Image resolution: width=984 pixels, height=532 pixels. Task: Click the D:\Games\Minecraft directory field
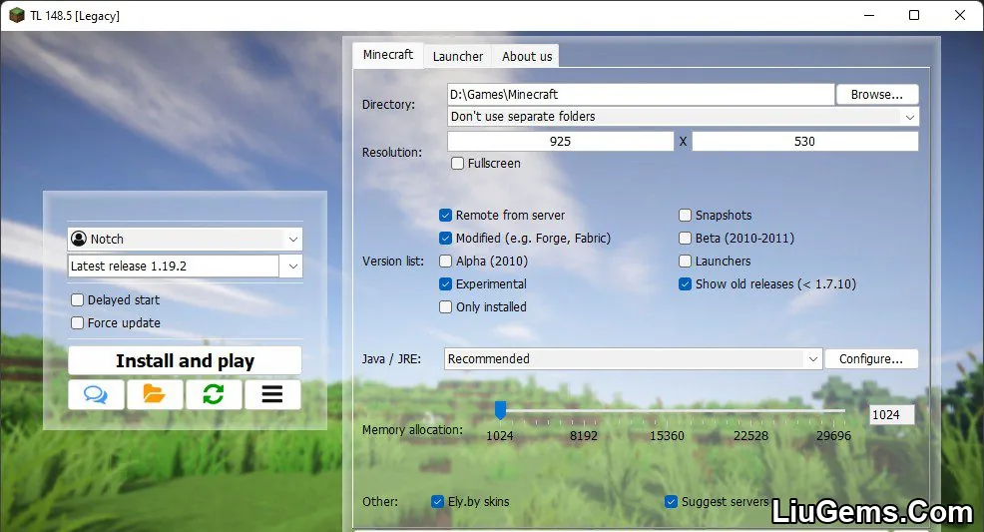(641, 95)
